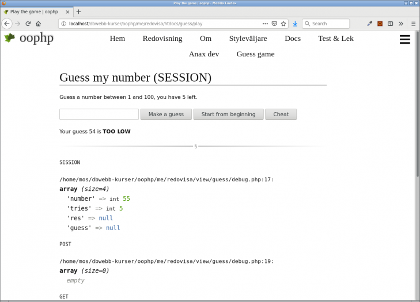This screenshot has width=420, height=302.
Task: Open a new tab with plus button
Action: tap(78, 12)
